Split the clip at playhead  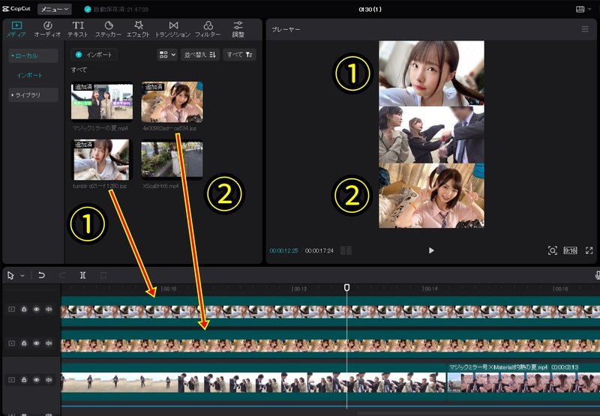82,275
